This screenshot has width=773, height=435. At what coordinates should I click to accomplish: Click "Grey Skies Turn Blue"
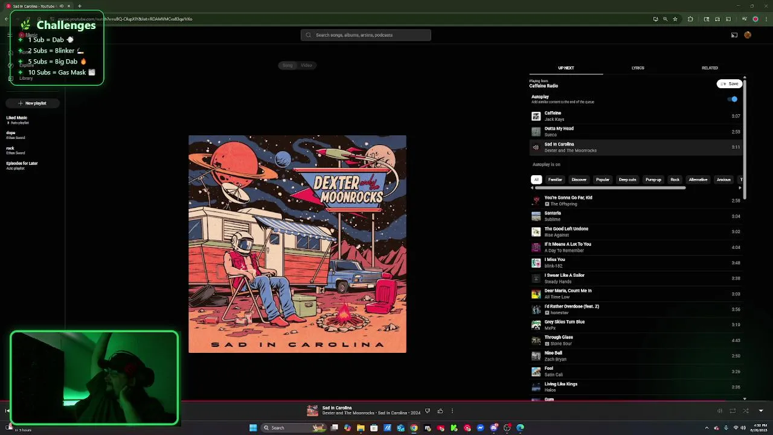coord(564,322)
